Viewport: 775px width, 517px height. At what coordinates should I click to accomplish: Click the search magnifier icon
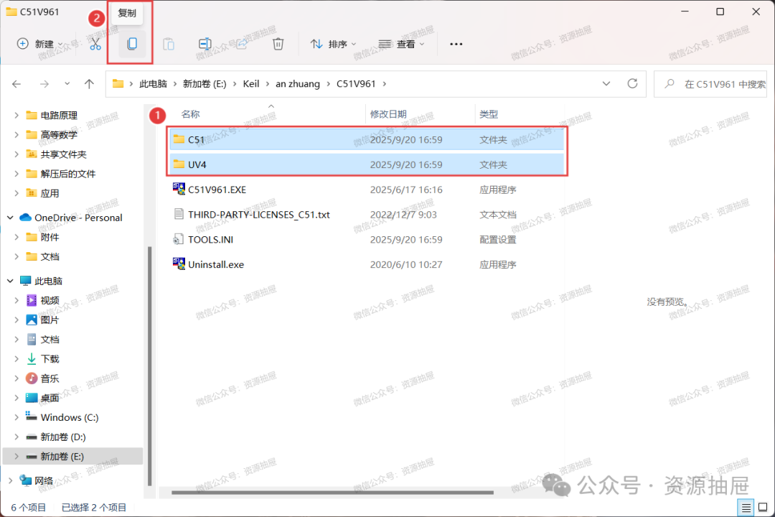pos(670,83)
